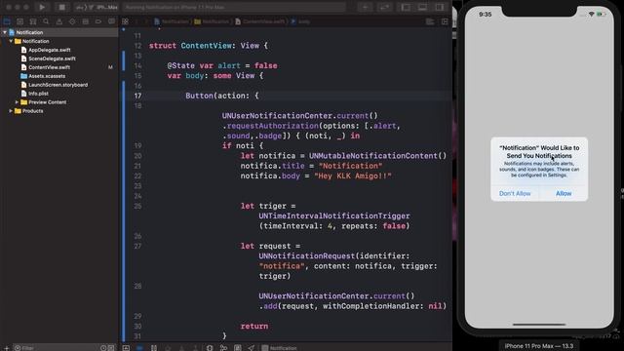Open the Debug View Hierarchy button

click(x=210, y=348)
